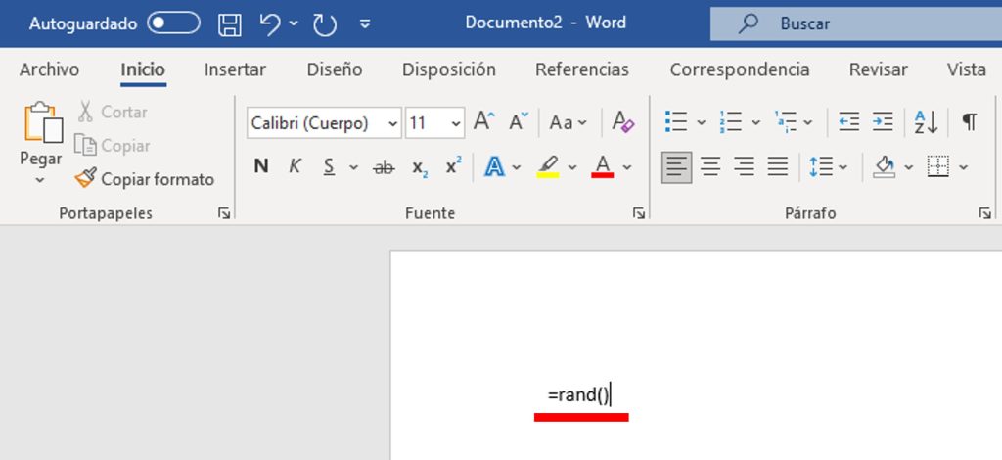Click the Clear all formatting icon

pyautogui.click(x=623, y=122)
